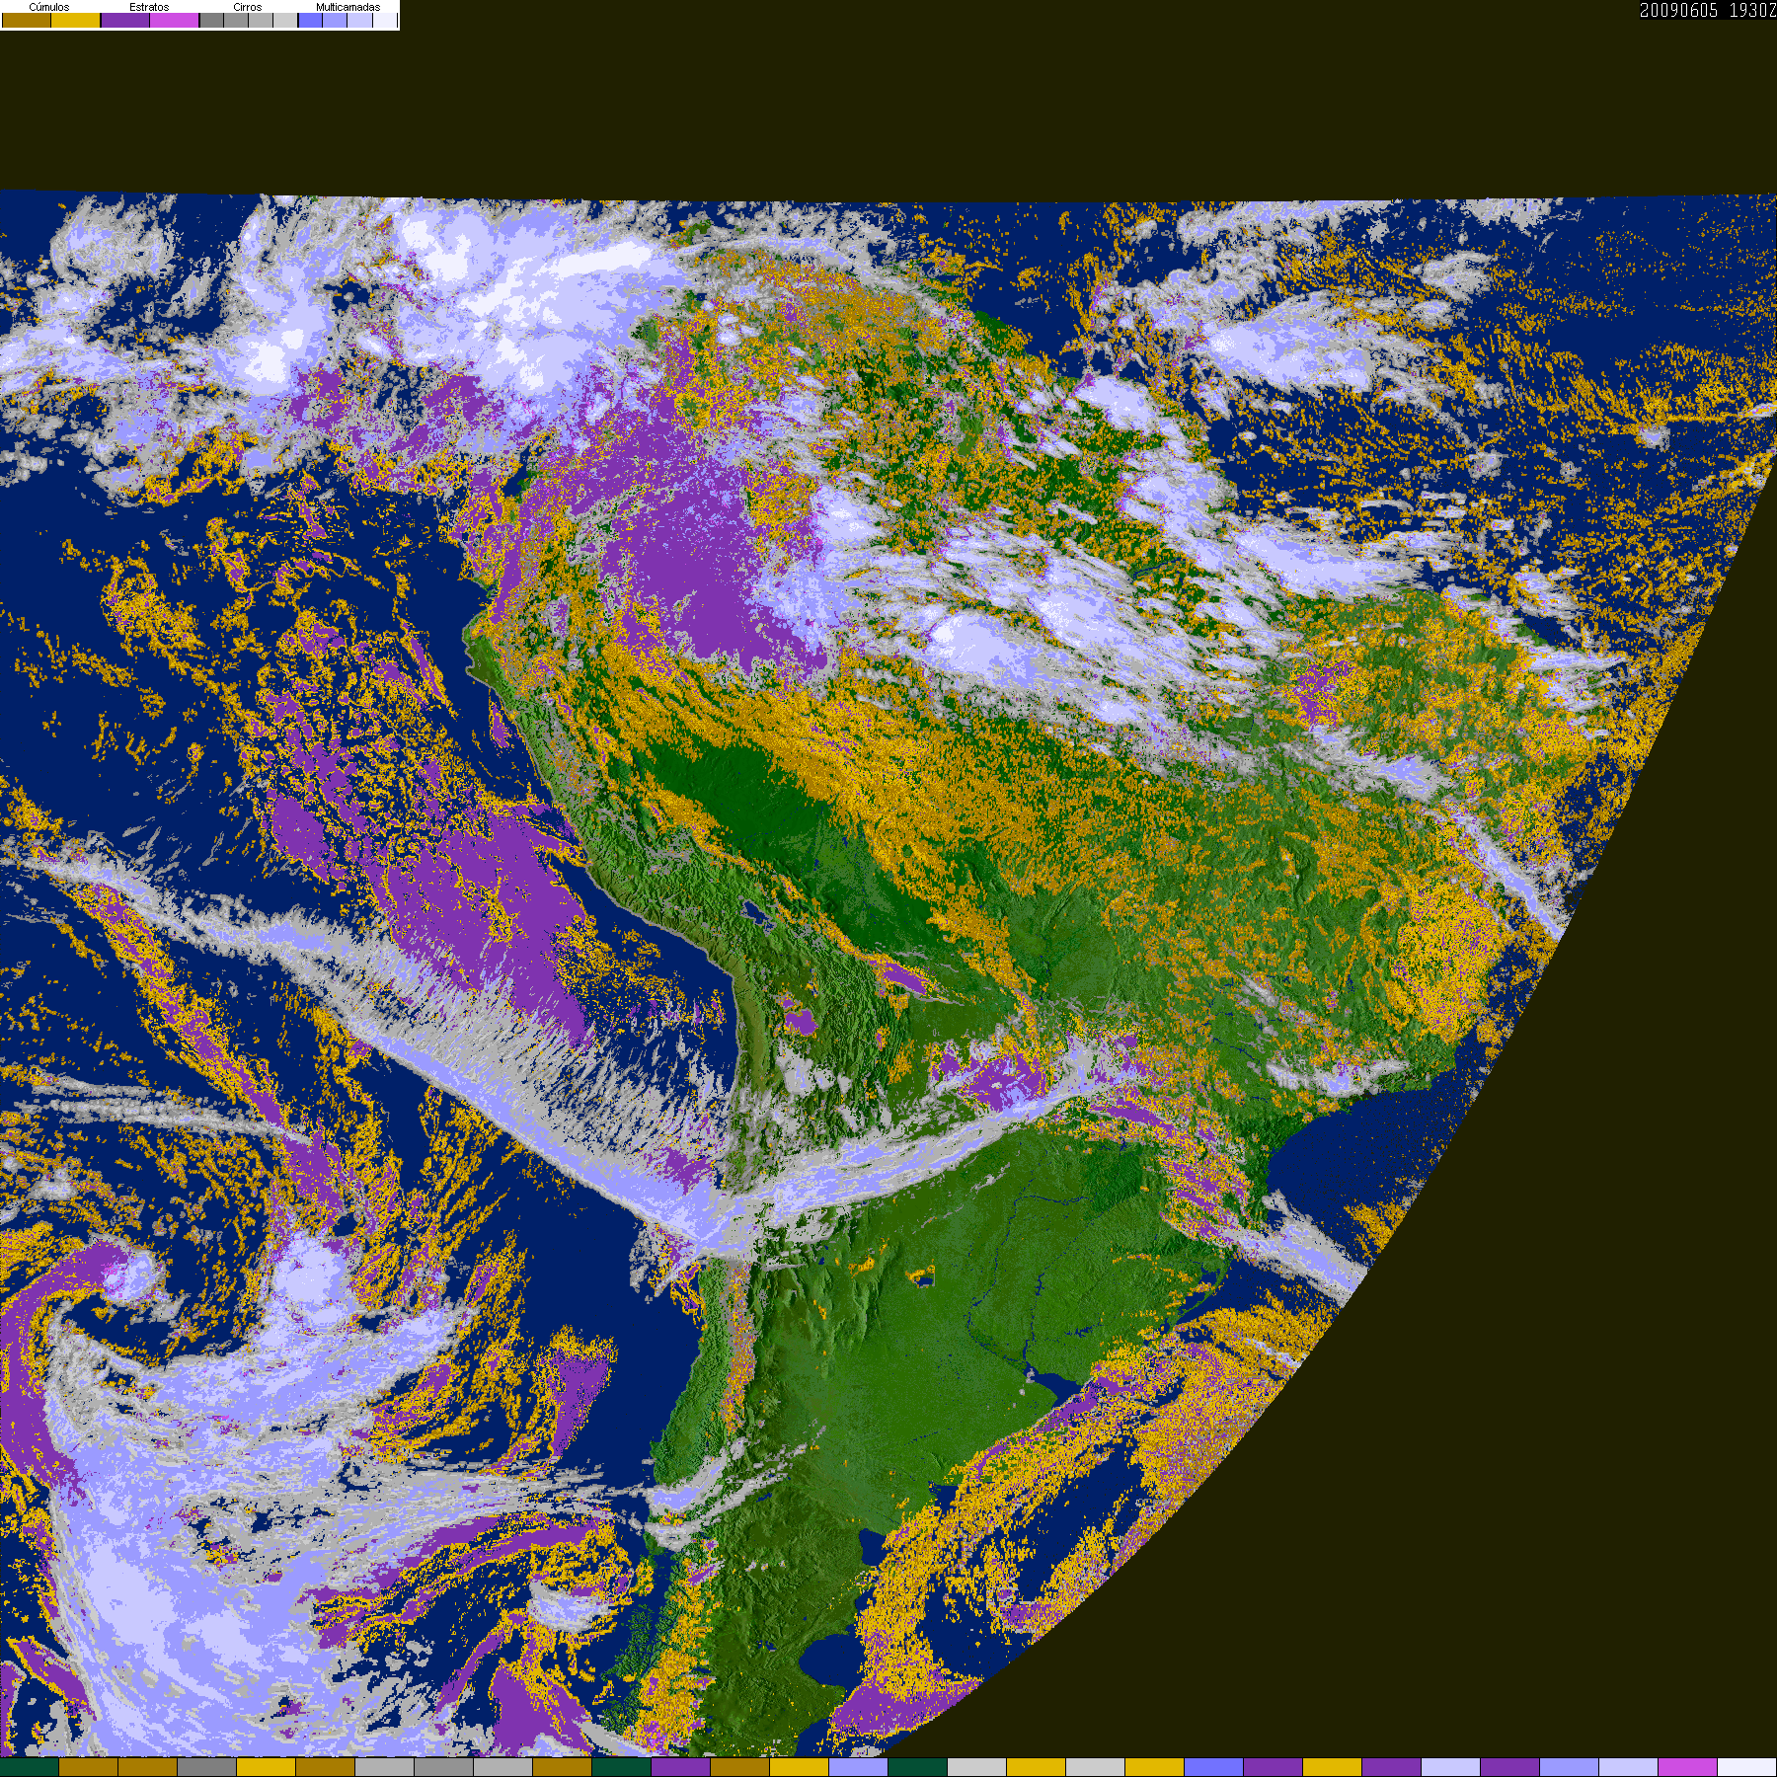Pick the dark purple Estratos legend swatch

[125, 20]
